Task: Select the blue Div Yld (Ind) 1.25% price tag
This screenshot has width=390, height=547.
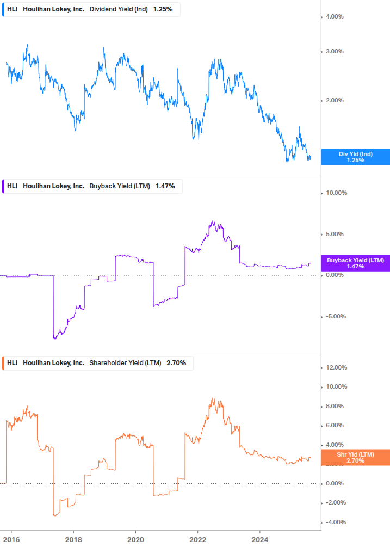Action: click(x=356, y=157)
